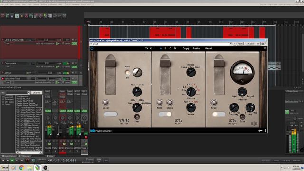Click the Param button in the FX window

(240, 44)
